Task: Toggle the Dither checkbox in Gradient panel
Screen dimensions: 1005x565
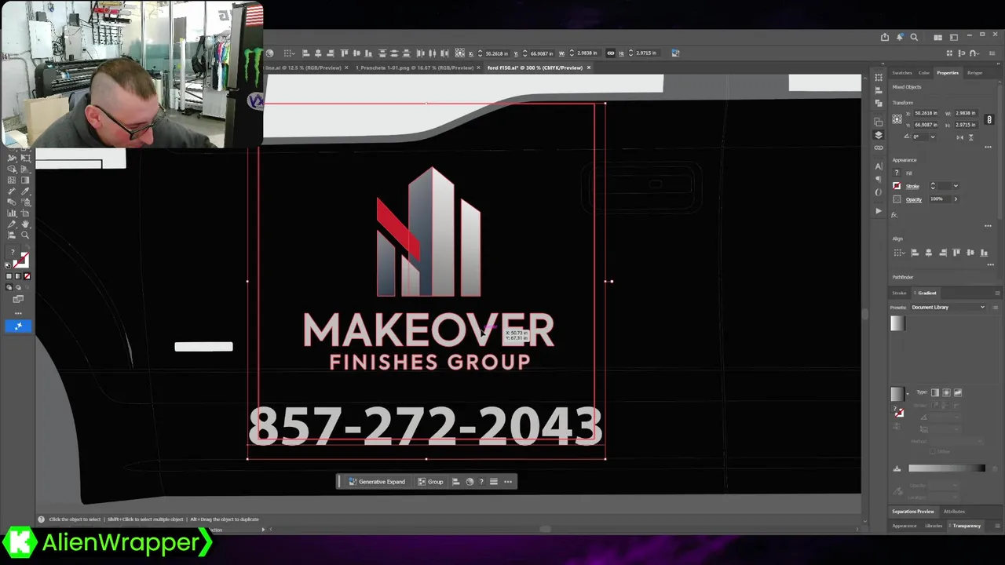Action: point(933,451)
